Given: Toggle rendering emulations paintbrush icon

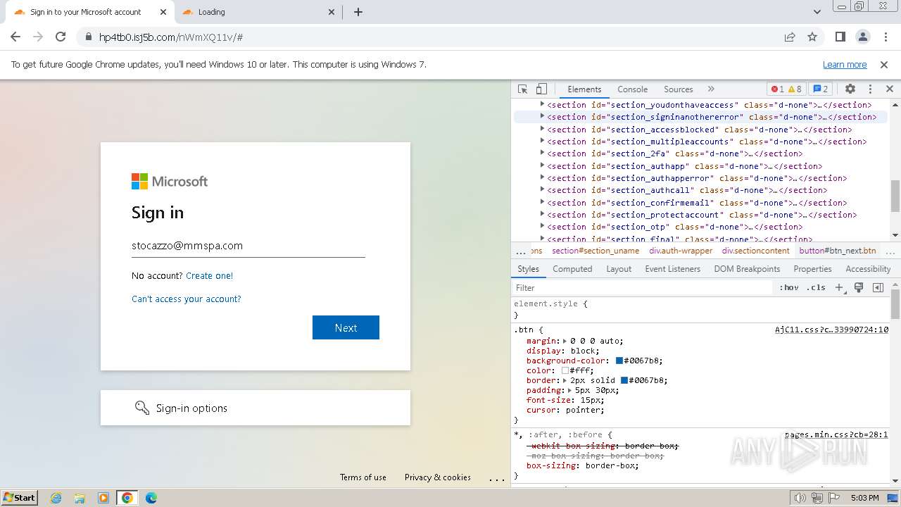Looking at the screenshot, I should click(x=859, y=287).
